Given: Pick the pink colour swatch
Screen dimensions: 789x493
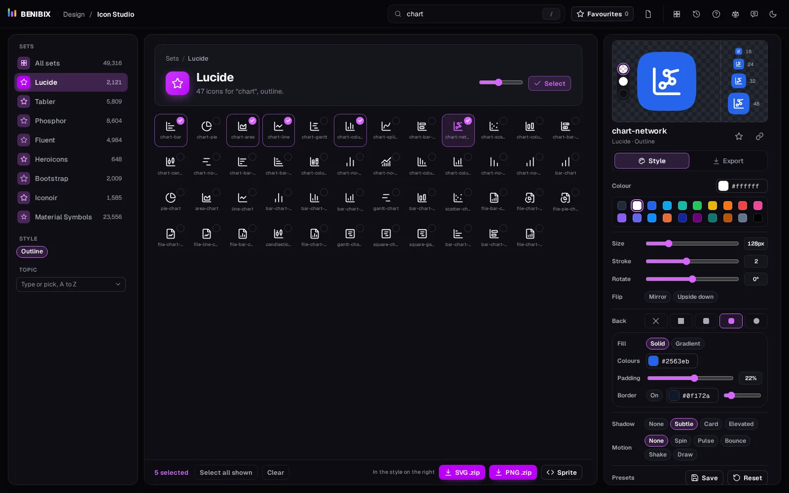Looking at the screenshot, I should [x=758, y=206].
